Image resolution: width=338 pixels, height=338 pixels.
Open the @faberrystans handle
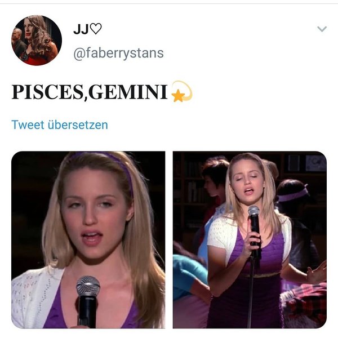(x=118, y=54)
